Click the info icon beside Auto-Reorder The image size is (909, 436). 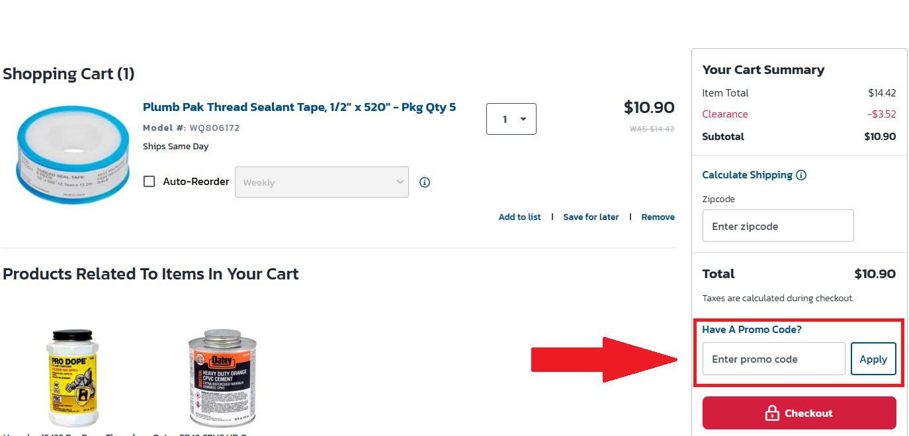tap(424, 182)
